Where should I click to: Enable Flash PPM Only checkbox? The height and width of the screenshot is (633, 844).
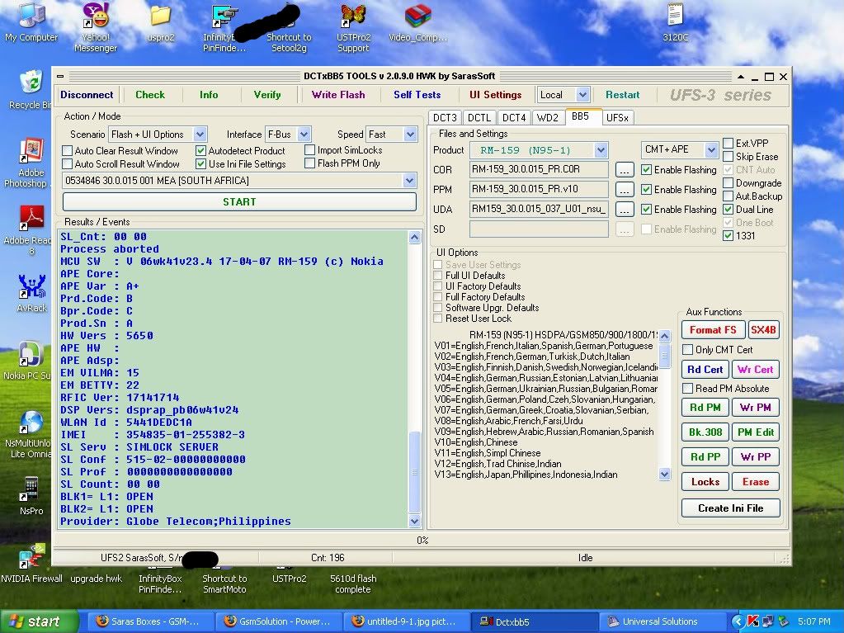click(309, 163)
